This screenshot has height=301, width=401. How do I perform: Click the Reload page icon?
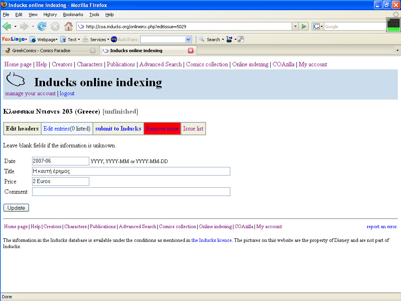(x=42, y=26)
